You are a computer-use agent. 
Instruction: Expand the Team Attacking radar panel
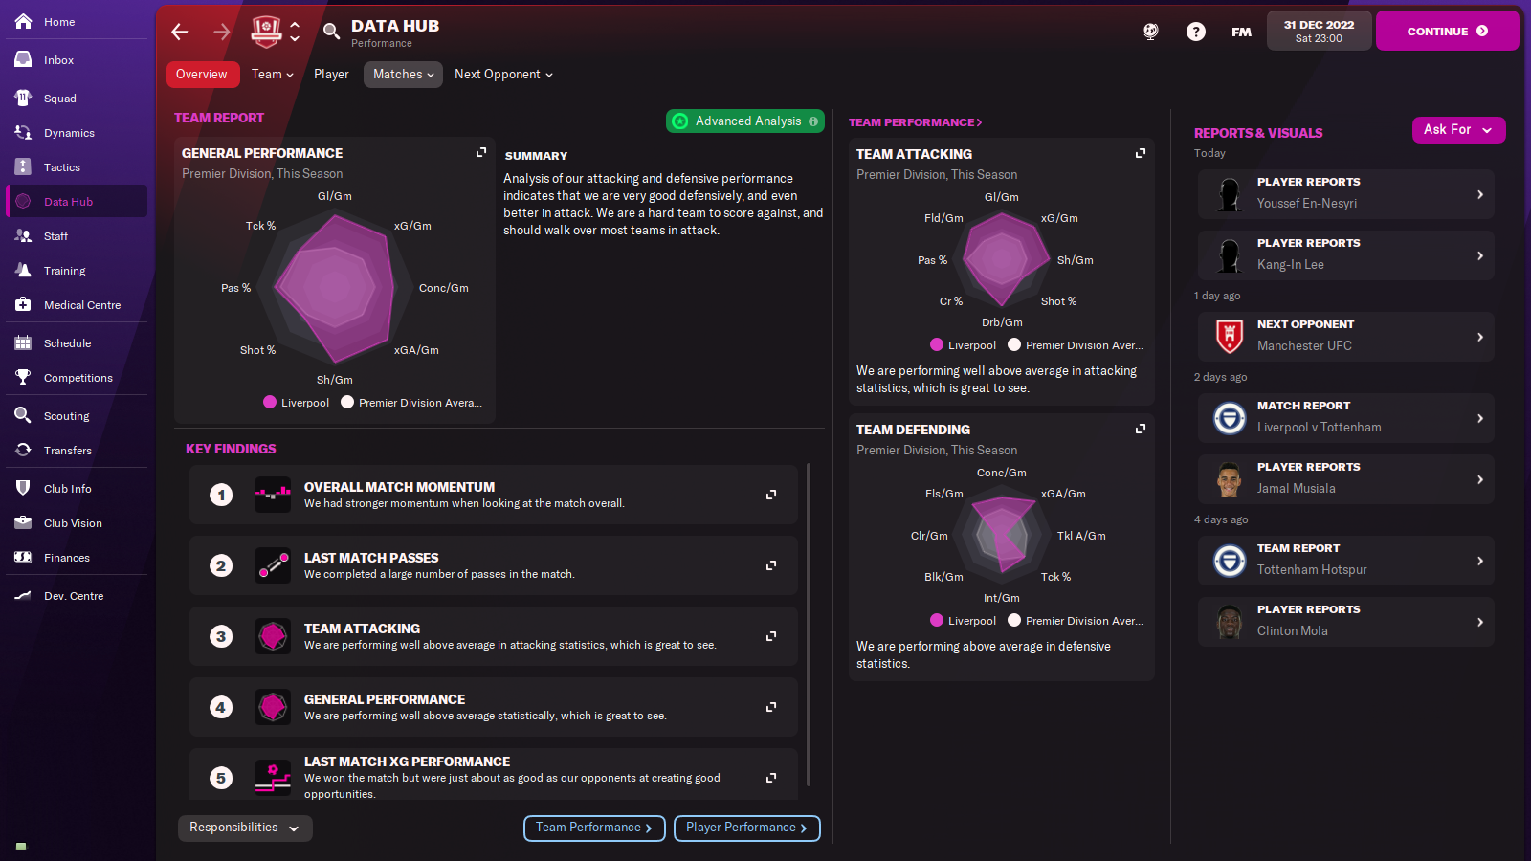point(1140,153)
